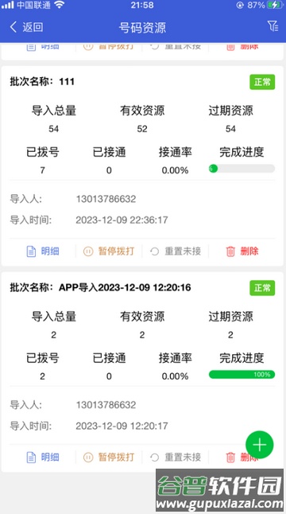The image size is (286, 514).
Task: Click the 返回 back label
Action: click(33, 27)
